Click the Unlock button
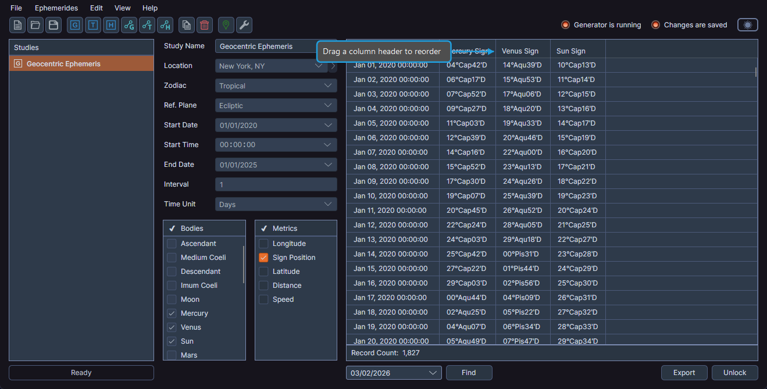767x389 pixels. point(734,372)
